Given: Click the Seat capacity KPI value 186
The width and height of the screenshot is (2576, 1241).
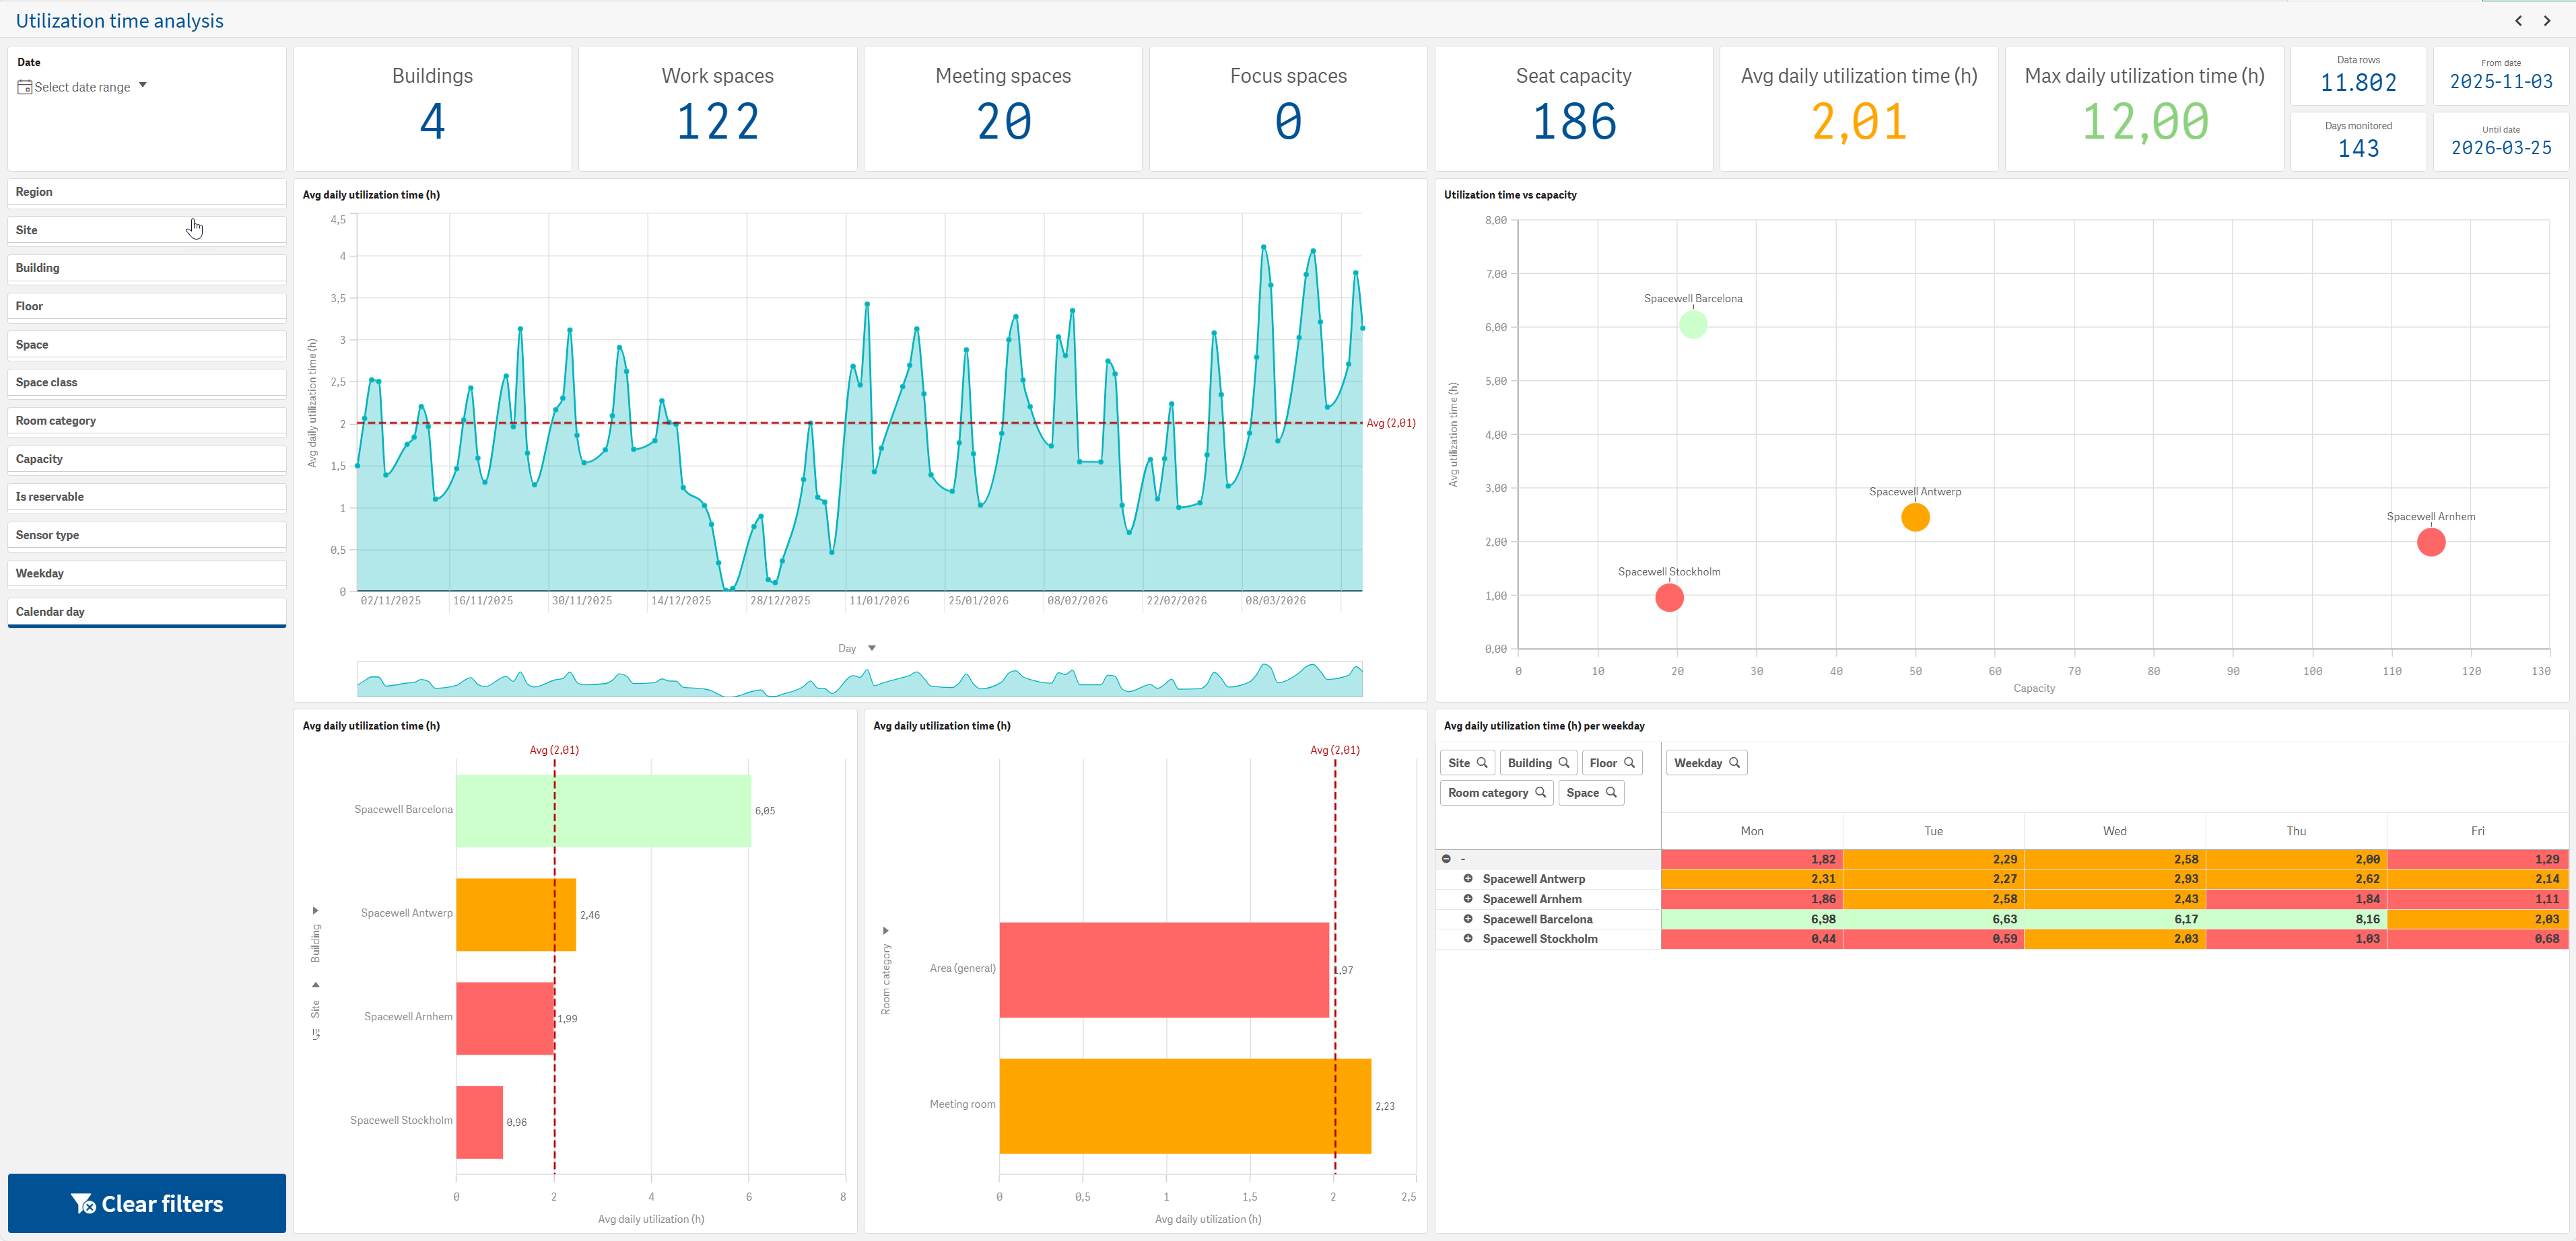Looking at the screenshot, I should 1574,122.
